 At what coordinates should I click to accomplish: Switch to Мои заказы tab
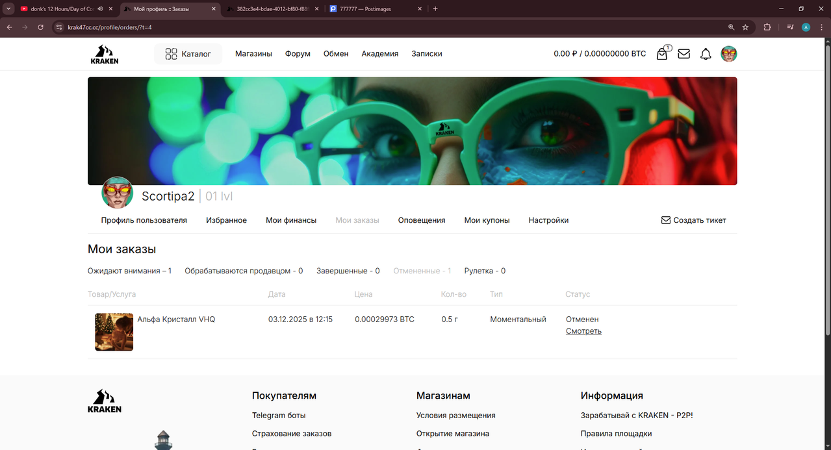pos(357,220)
